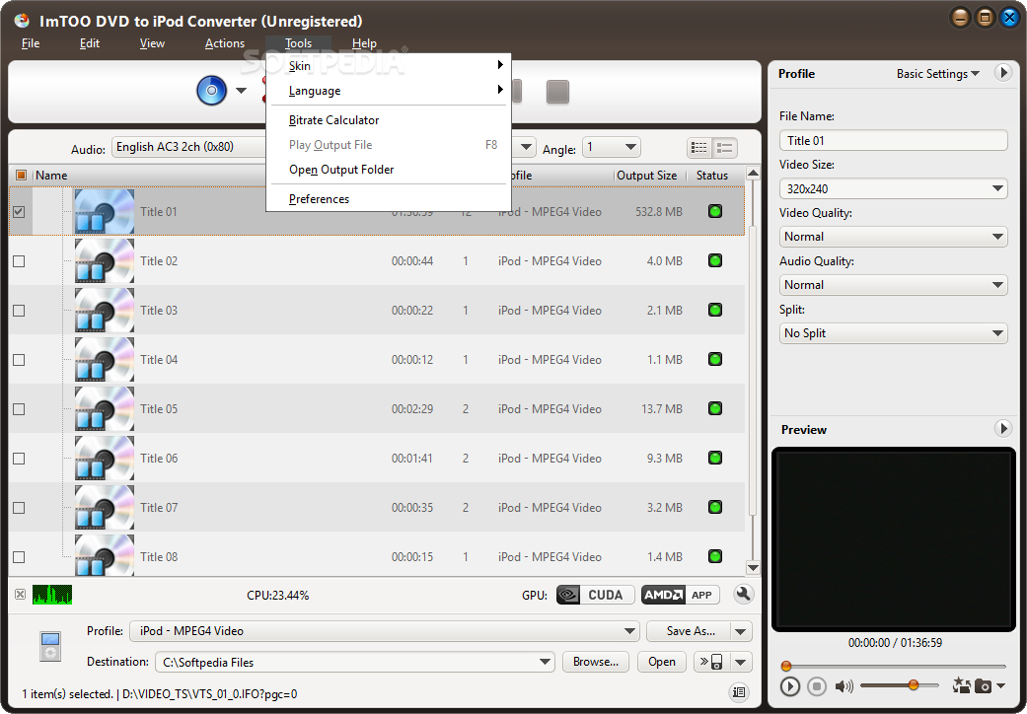Select Bitrate Calculator from Tools menu
Viewport: 1027px width, 714px height.
pos(388,119)
